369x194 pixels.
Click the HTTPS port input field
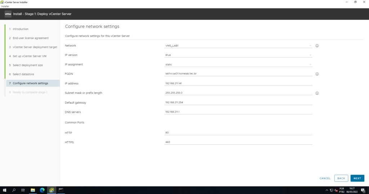point(238,142)
